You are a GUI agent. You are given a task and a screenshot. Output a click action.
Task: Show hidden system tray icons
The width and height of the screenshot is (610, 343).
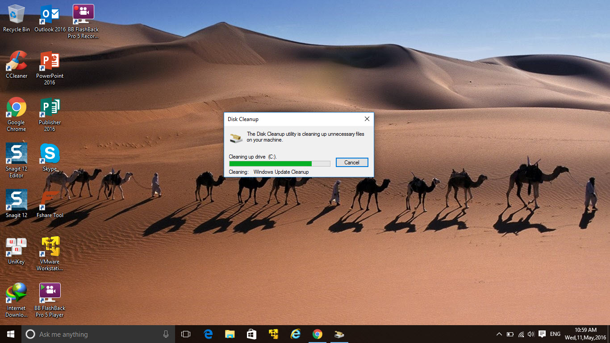click(x=499, y=334)
